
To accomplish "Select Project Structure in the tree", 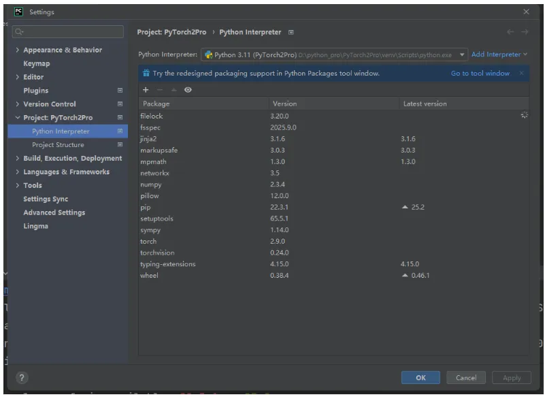I will (58, 145).
